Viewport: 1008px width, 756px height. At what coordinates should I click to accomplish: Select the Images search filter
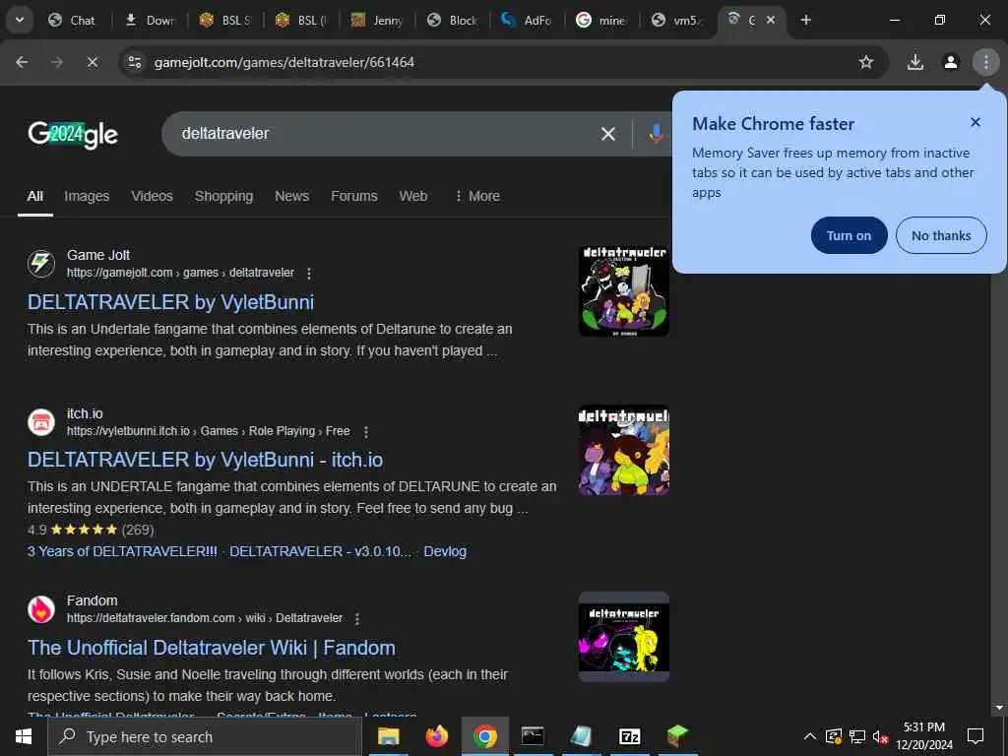(87, 196)
